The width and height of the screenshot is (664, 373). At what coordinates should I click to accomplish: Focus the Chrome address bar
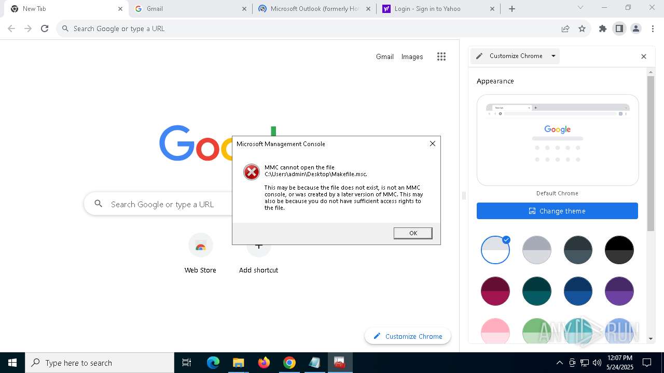click(311, 28)
